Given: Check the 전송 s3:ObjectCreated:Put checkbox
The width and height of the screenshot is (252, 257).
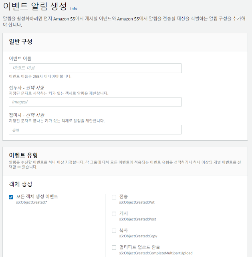Looking at the screenshot, I should click(114, 197).
